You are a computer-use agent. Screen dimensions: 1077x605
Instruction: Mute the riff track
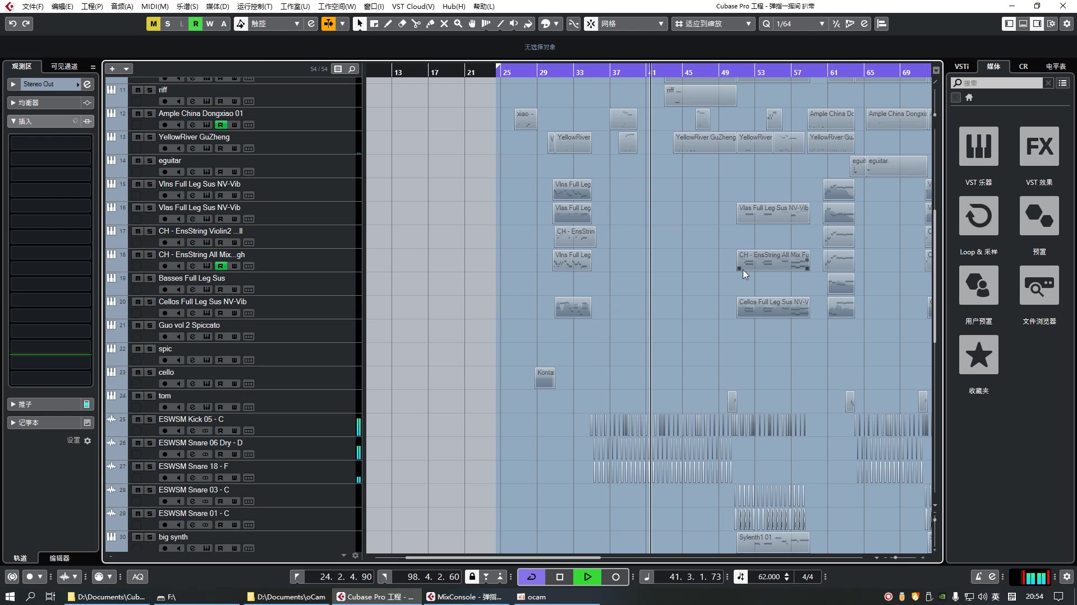pyautogui.click(x=137, y=90)
